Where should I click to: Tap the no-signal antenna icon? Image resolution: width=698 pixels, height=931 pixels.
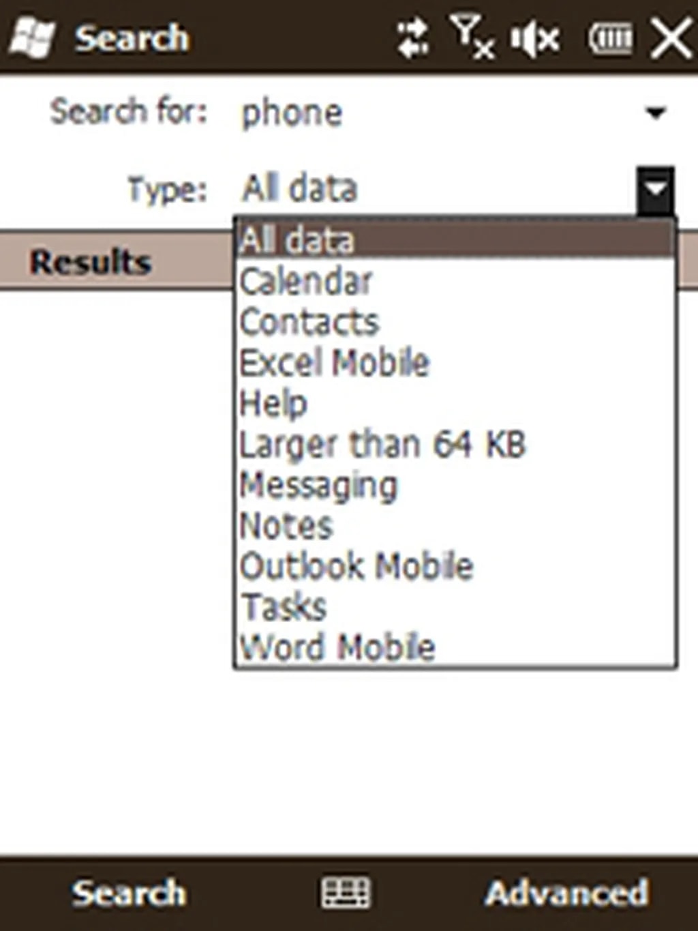tap(472, 37)
